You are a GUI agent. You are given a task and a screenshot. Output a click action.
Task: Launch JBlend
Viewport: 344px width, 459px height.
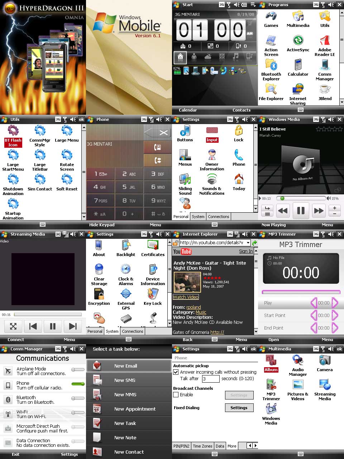tap(325, 92)
